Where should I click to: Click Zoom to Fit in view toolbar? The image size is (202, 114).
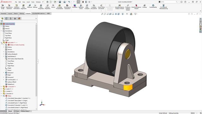[102, 14]
